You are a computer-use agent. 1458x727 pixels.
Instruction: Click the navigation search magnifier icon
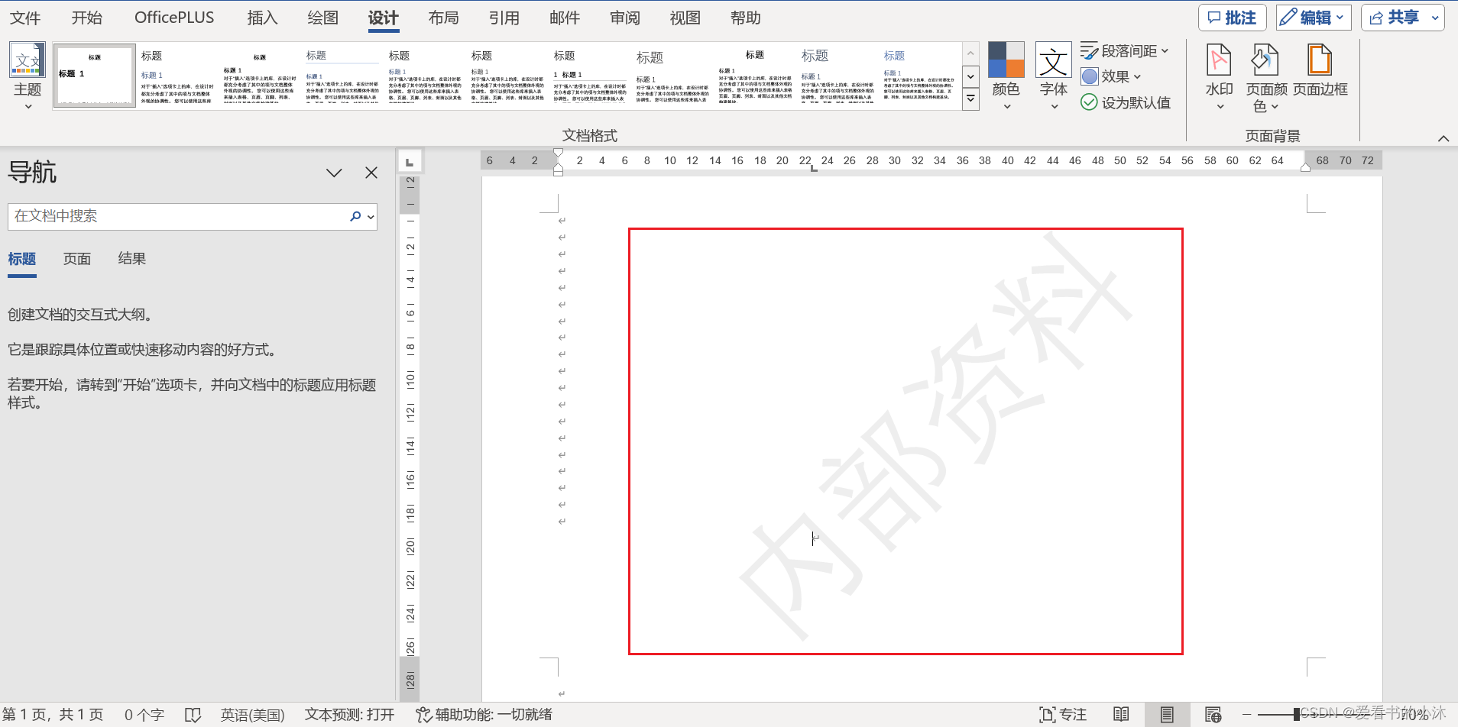tap(355, 216)
